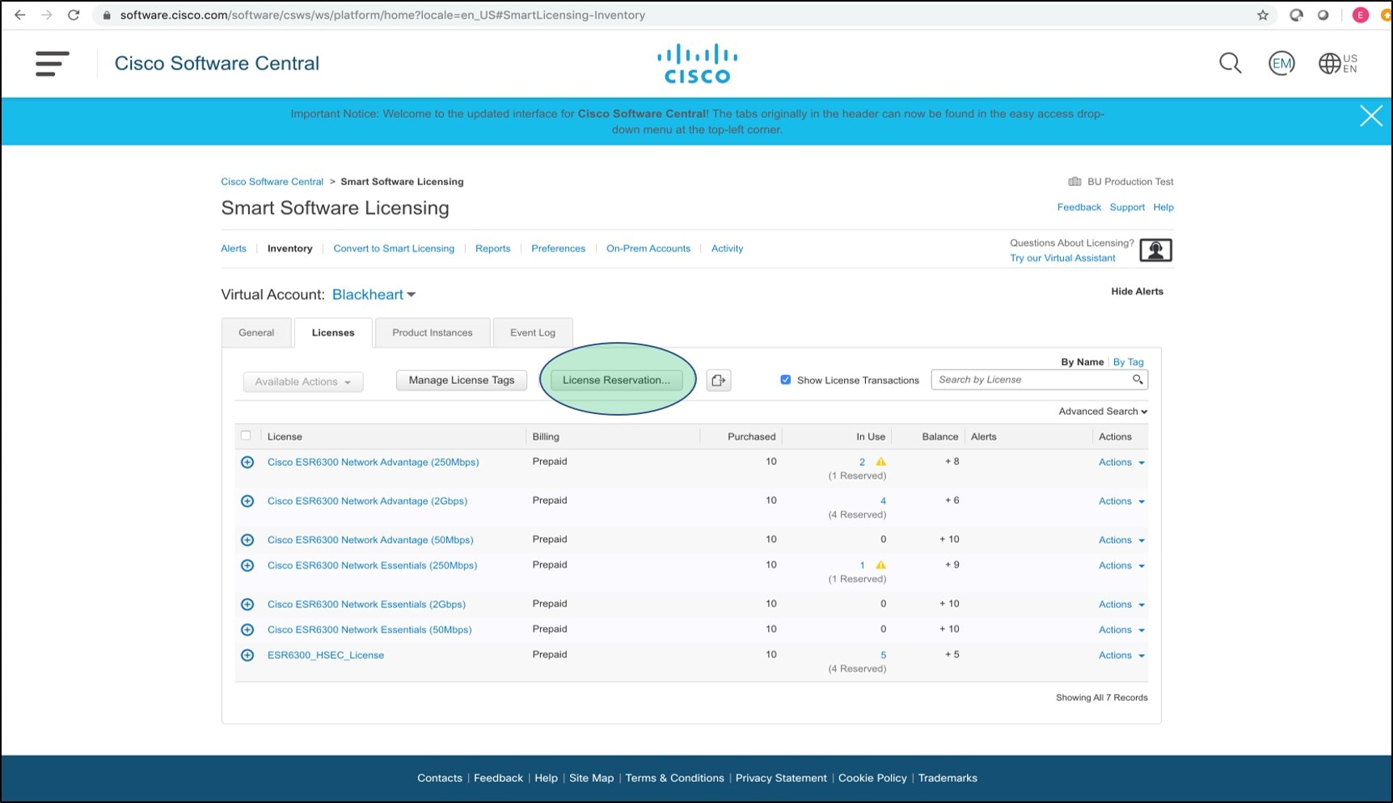The height and width of the screenshot is (803, 1393).
Task: Bookmark page with the star icon
Action: [x=1263, y=15]
